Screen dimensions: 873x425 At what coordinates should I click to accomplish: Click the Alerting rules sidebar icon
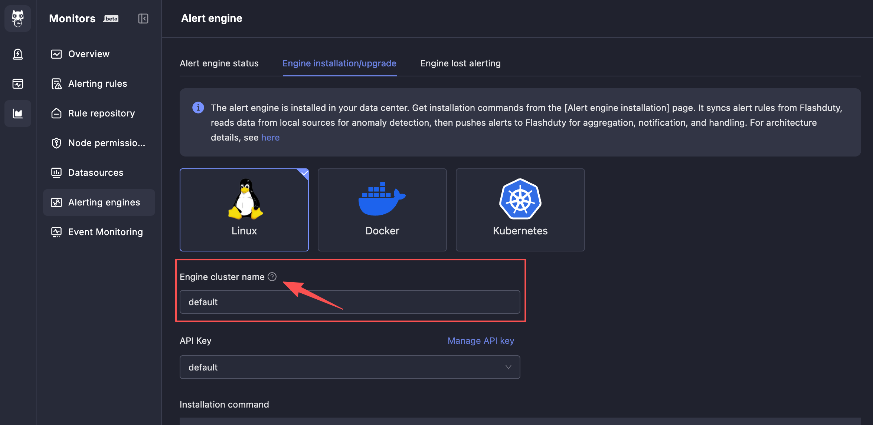(x=56, y=84)
